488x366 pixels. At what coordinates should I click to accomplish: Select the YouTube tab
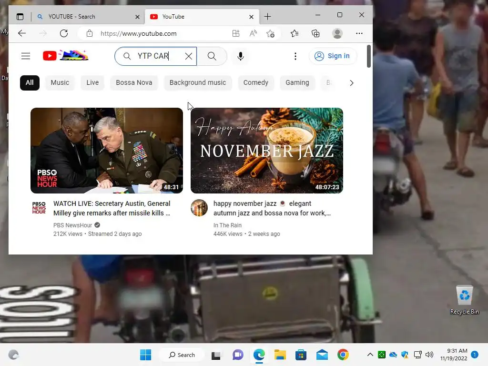(201, 17)
